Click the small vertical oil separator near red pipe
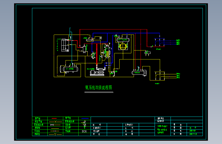This screenshot has width=222, height=144. [x=84, y=49]
